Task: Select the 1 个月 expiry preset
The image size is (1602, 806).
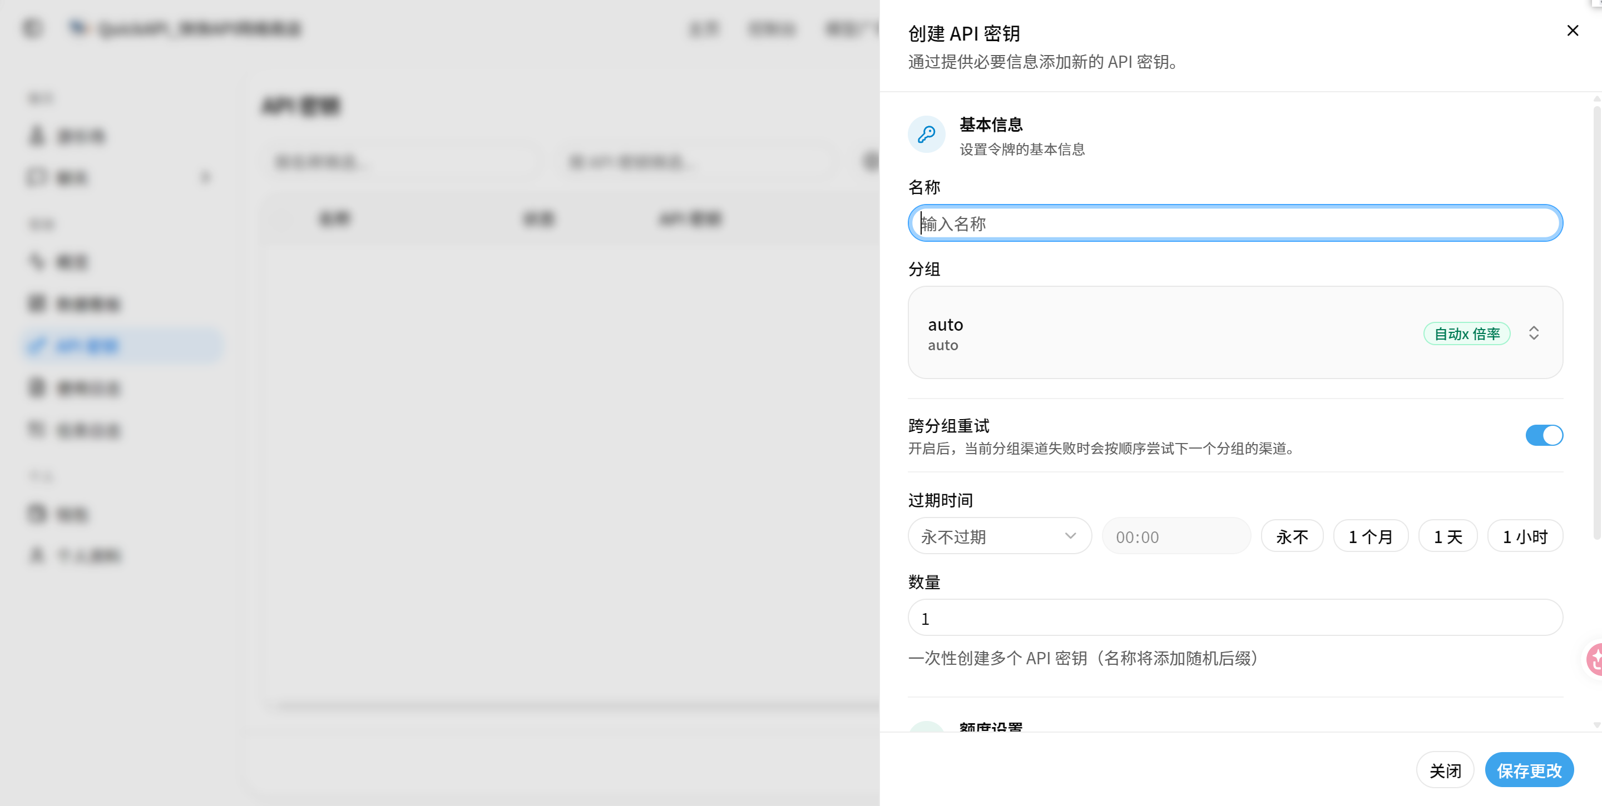Action: pos(1370,536)
